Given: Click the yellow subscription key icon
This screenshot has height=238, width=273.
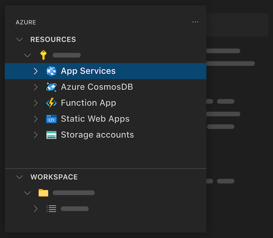Looking at the screenshot, I should (44, 55).
